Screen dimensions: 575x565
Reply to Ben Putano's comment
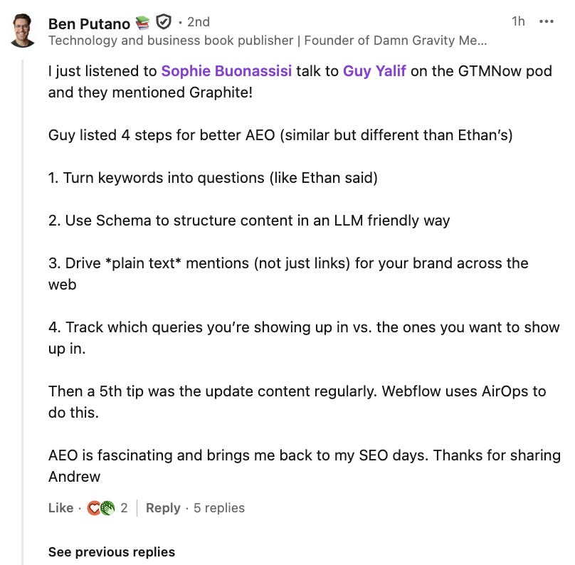pyautogui.click(x=163, y=508)
